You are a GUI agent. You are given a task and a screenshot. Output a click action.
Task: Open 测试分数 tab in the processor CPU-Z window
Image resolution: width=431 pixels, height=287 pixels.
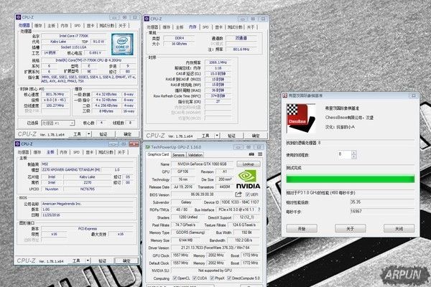[106, 26]
